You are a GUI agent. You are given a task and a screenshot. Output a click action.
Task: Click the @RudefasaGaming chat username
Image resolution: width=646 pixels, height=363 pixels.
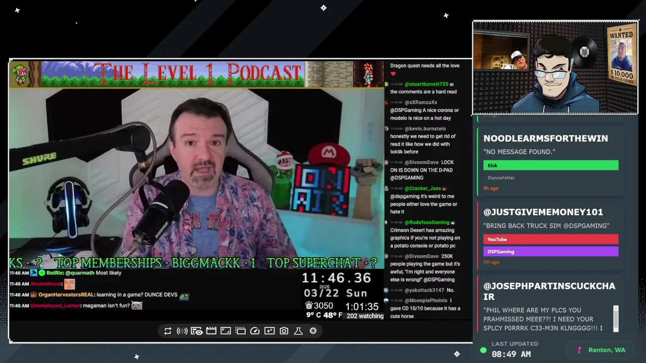point(426,222)
